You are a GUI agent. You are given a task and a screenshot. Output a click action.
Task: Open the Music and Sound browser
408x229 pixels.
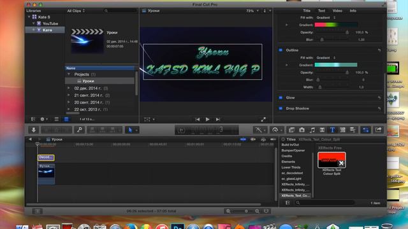[312, 130]
